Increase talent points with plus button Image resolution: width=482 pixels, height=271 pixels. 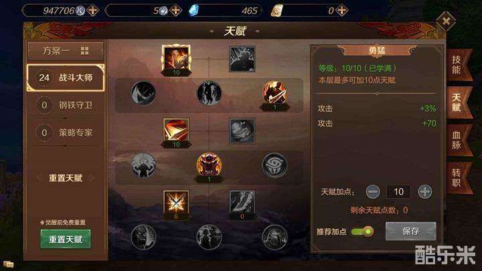425,192
